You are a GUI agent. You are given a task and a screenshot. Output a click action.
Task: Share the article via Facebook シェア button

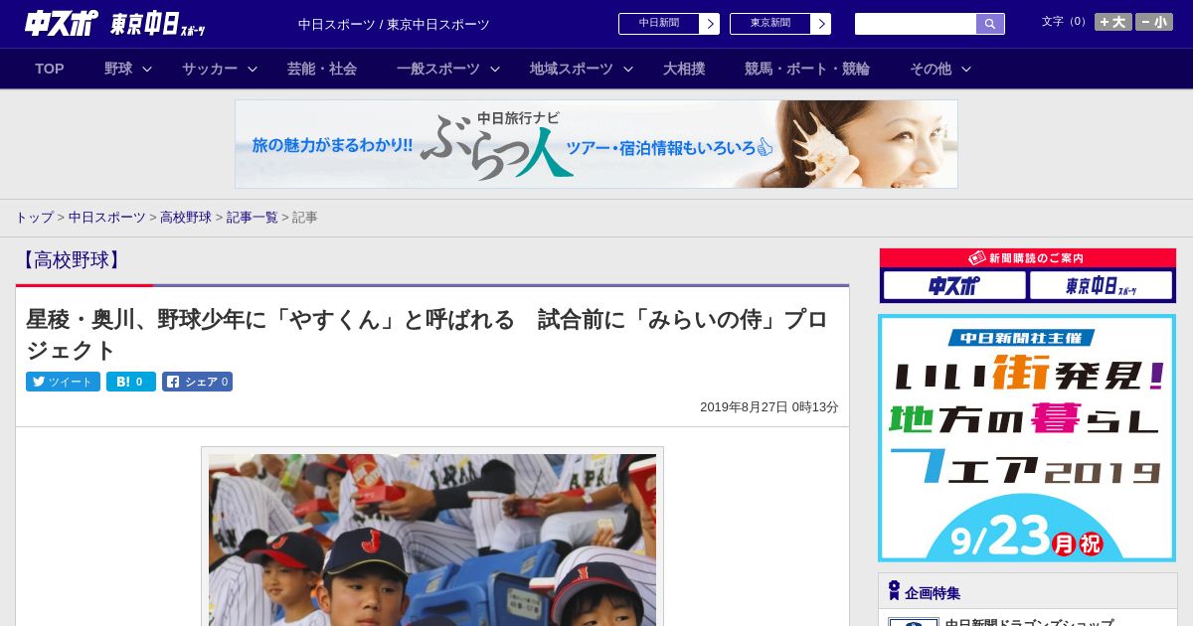[197, 382]
